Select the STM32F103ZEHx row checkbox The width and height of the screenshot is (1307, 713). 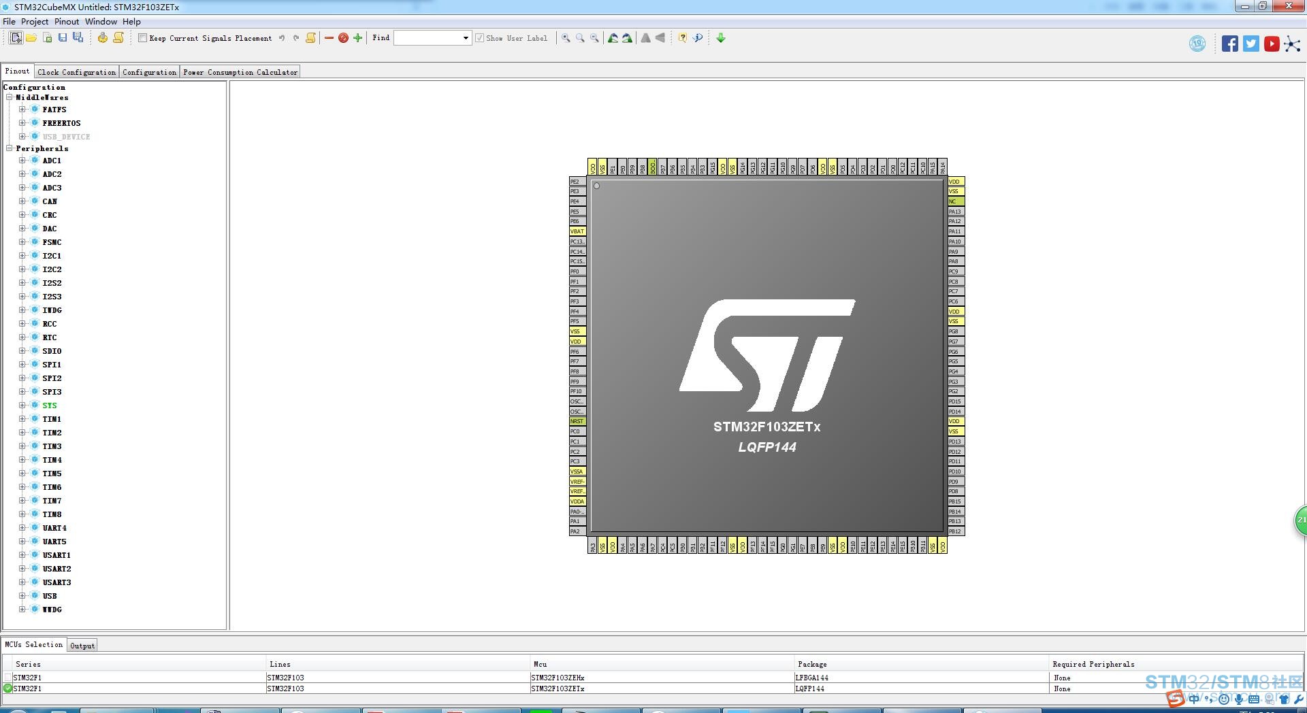7,678
